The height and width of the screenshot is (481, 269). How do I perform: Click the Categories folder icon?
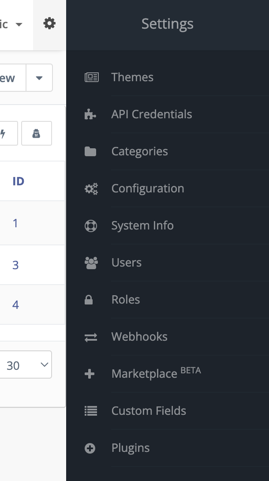pyautogui.click(x=90, y=151)
